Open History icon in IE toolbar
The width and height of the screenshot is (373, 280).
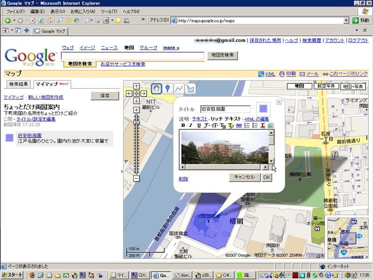76,21
